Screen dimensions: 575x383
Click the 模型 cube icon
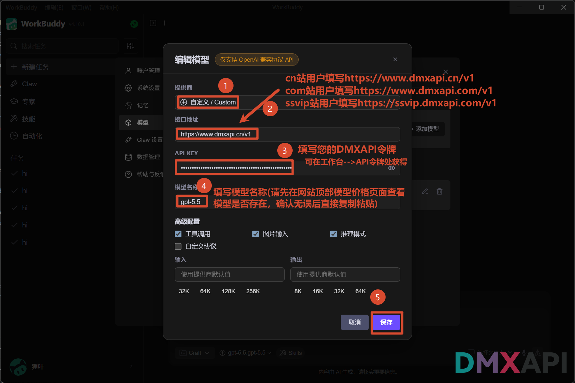coord(128,122)
